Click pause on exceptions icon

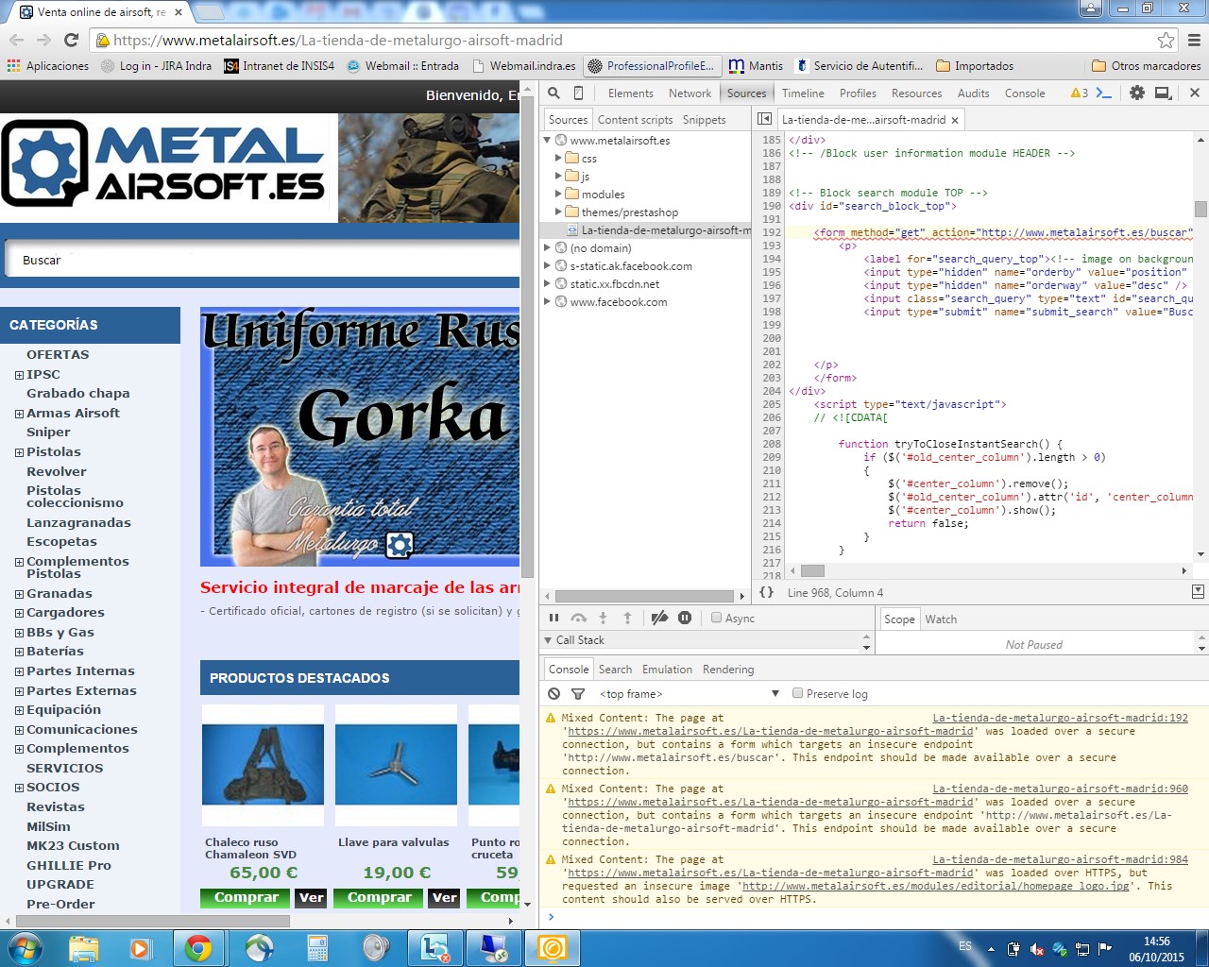click(685, 618)
